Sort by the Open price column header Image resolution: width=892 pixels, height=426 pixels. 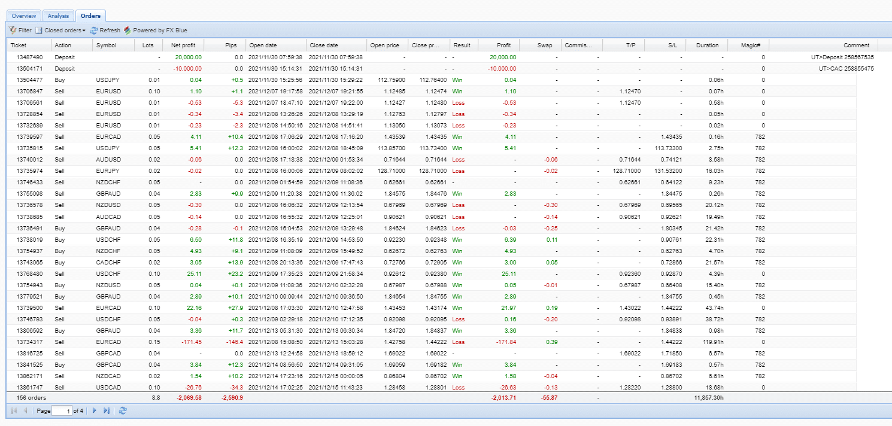pyautogui.click(x=387, y=45)
